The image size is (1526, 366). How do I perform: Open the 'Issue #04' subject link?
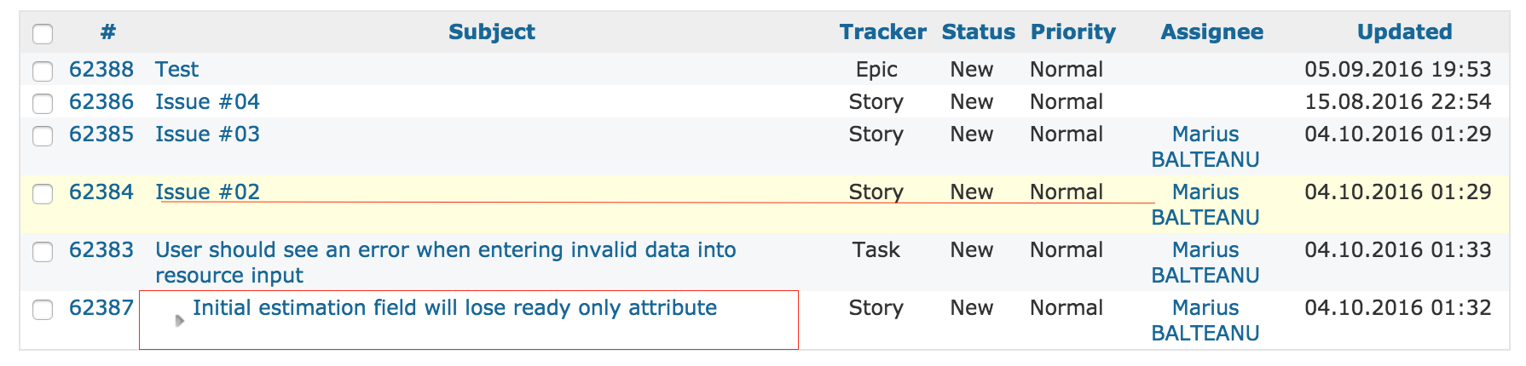tap(207, 102)
